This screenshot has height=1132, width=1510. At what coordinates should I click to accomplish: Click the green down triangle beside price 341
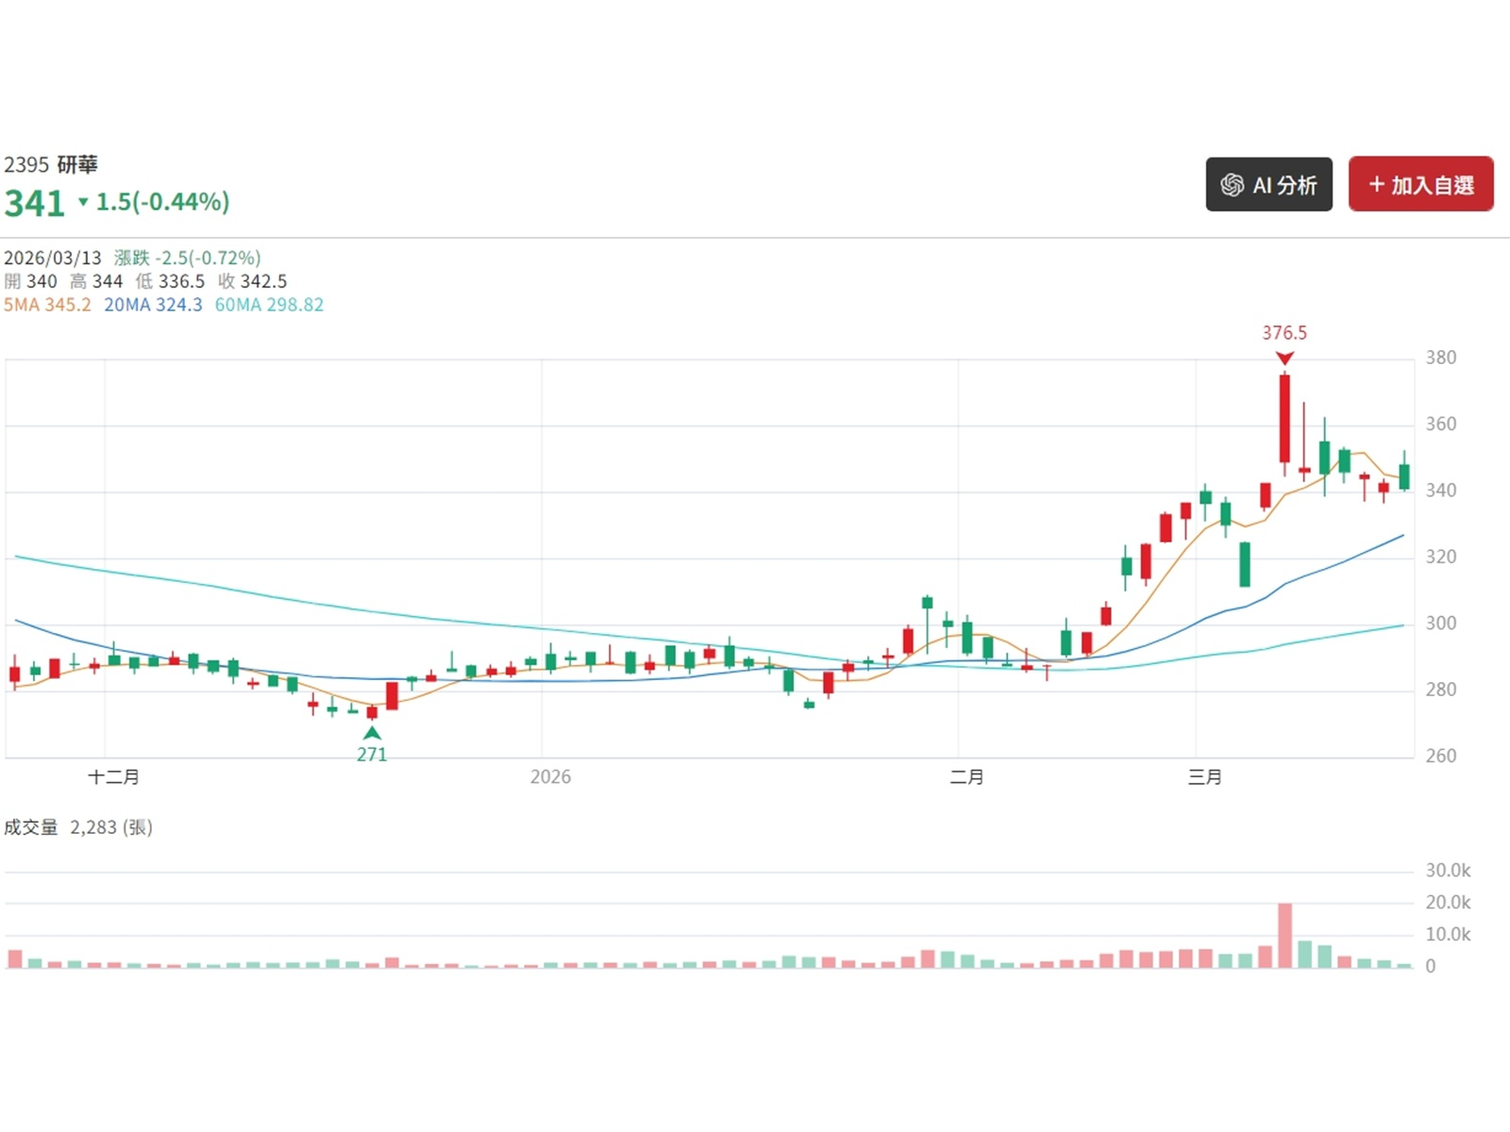click(x=83, y=202)
